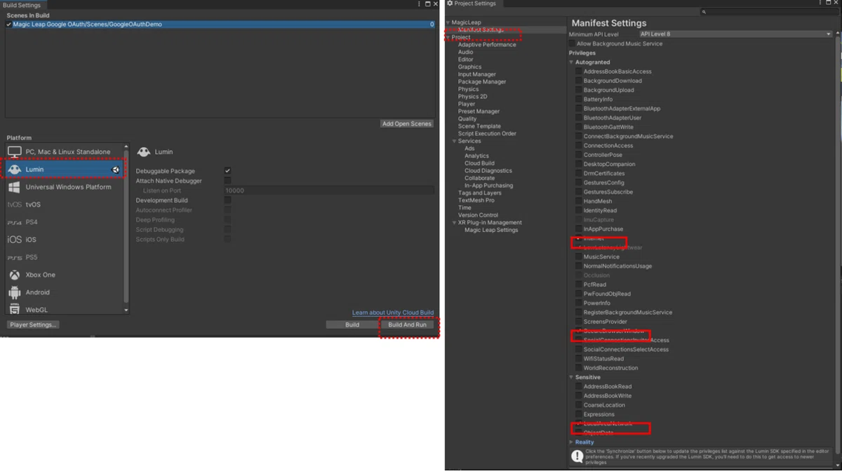Enable the Development Build checkbox
Viewport: 842px width, 471px height.
[x=227, y=200]
